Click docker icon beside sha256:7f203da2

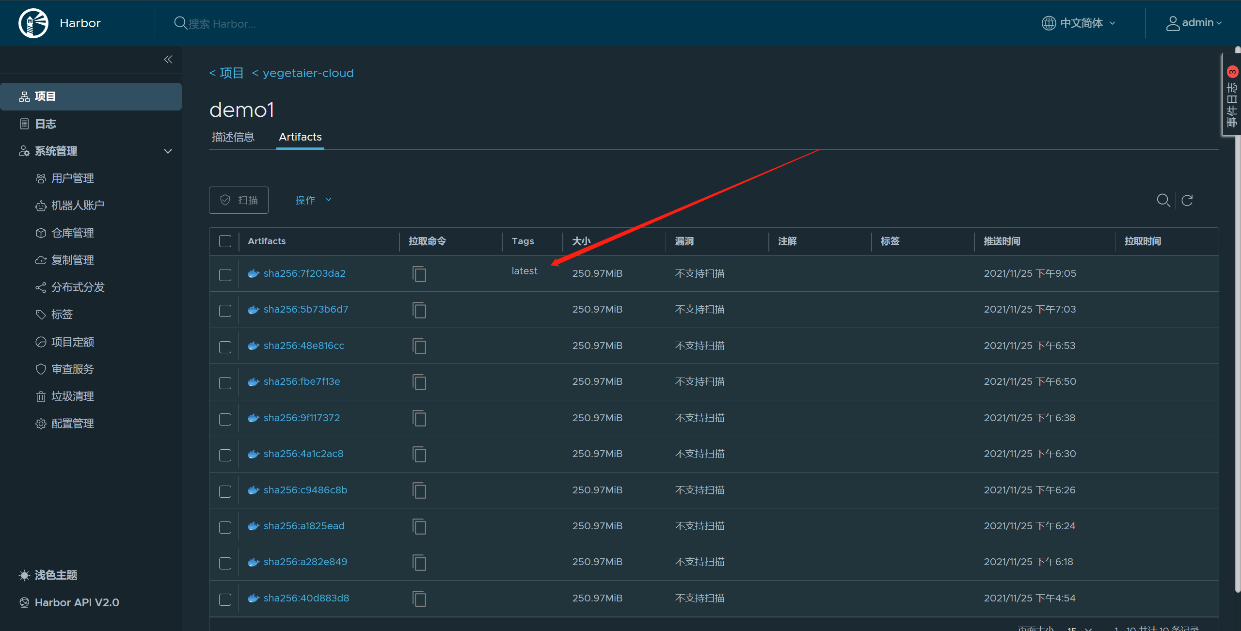[x=254, y=273]
